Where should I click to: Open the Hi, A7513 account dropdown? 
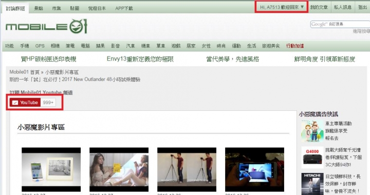[282, 7]
